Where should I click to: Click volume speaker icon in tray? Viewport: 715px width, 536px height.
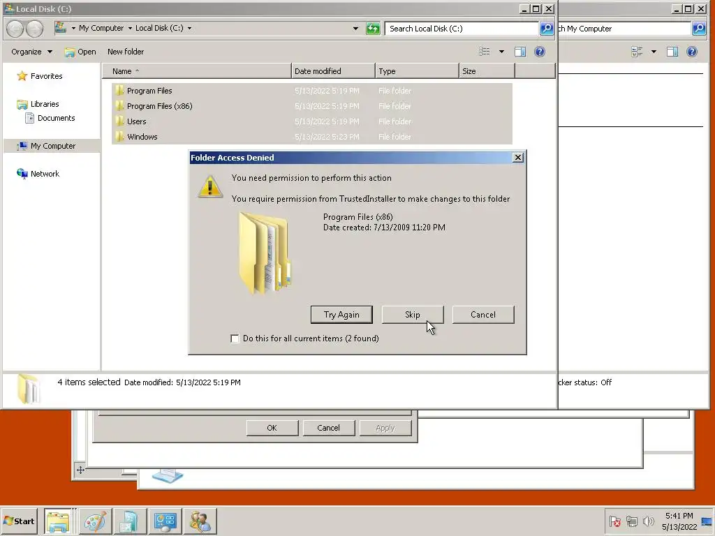648,521
